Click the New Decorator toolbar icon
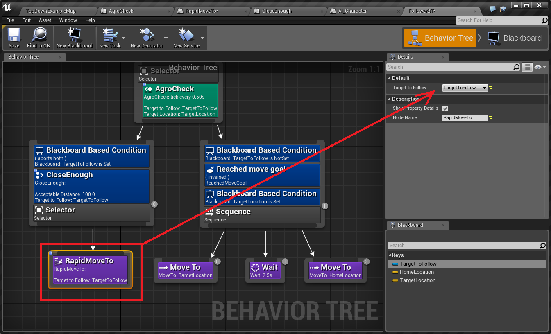Image resolution: width=551 pixels, height=334 pixels. [x=147, y=36]
